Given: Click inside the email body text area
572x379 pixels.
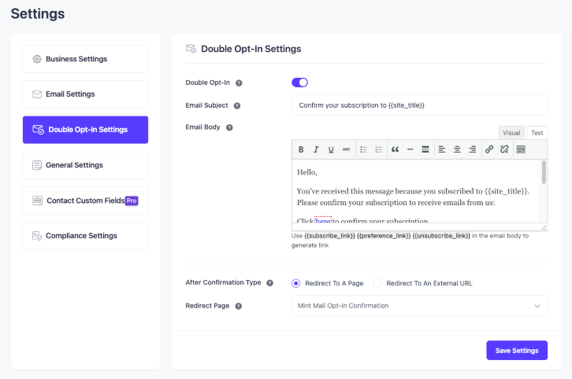Looking at the screenshot, I should click(x=416, y=191).
